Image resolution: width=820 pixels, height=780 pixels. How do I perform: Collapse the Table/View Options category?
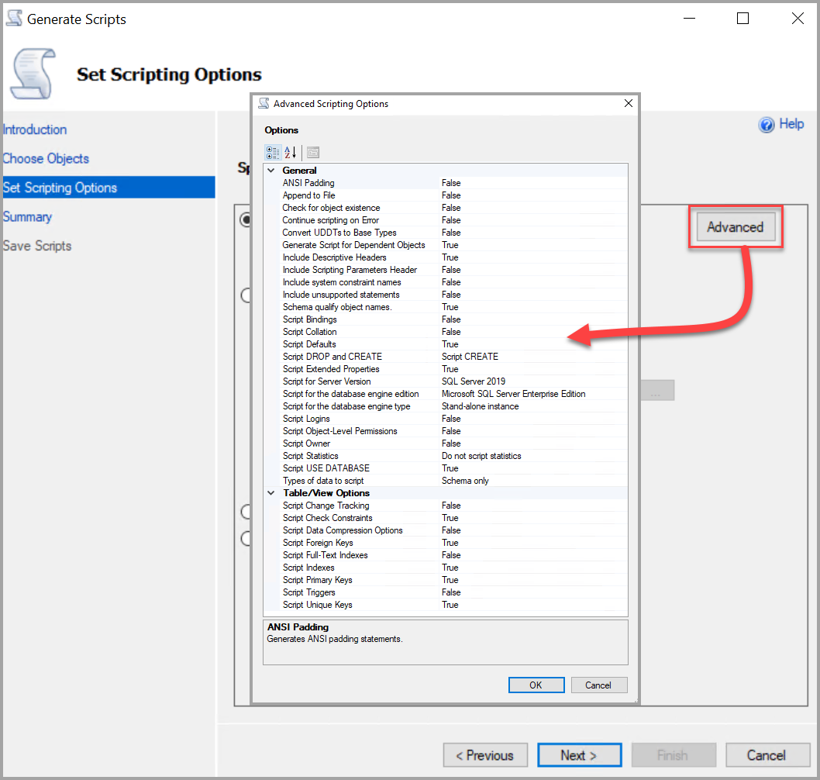(x=271, y=492)
